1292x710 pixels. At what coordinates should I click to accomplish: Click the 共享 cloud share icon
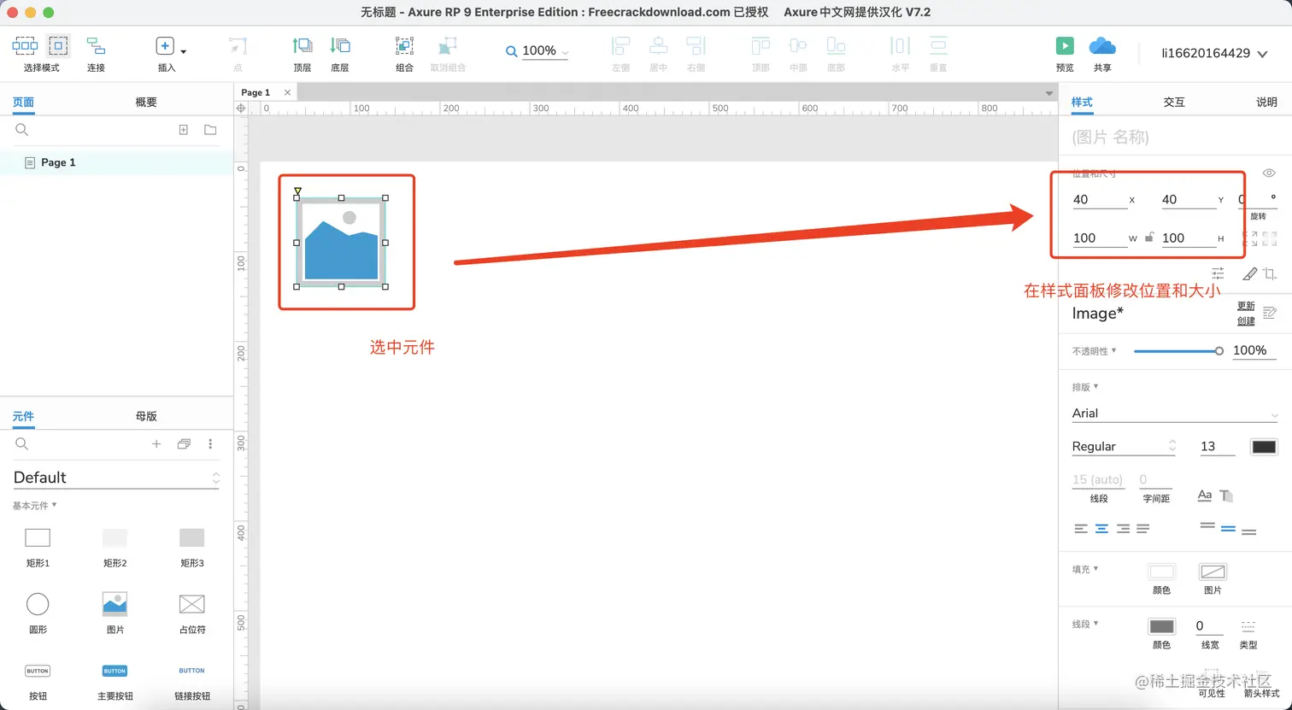1102,46
